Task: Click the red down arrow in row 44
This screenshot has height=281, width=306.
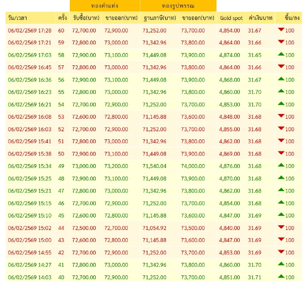Action: (281, 227)
